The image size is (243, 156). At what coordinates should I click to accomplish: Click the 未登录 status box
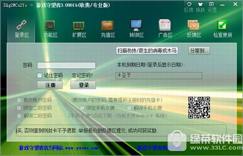click(159, 76)
